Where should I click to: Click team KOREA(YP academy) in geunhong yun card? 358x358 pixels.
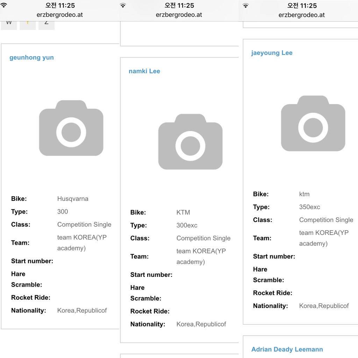82,243
